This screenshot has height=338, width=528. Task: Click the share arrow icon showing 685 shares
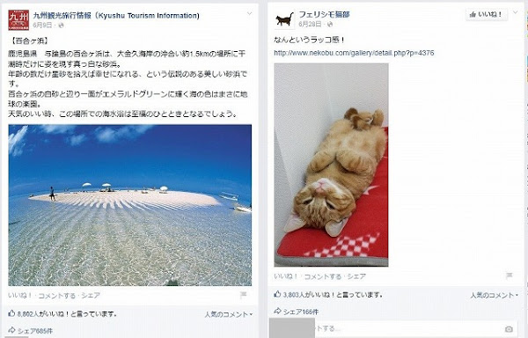[x=11, y=330]
